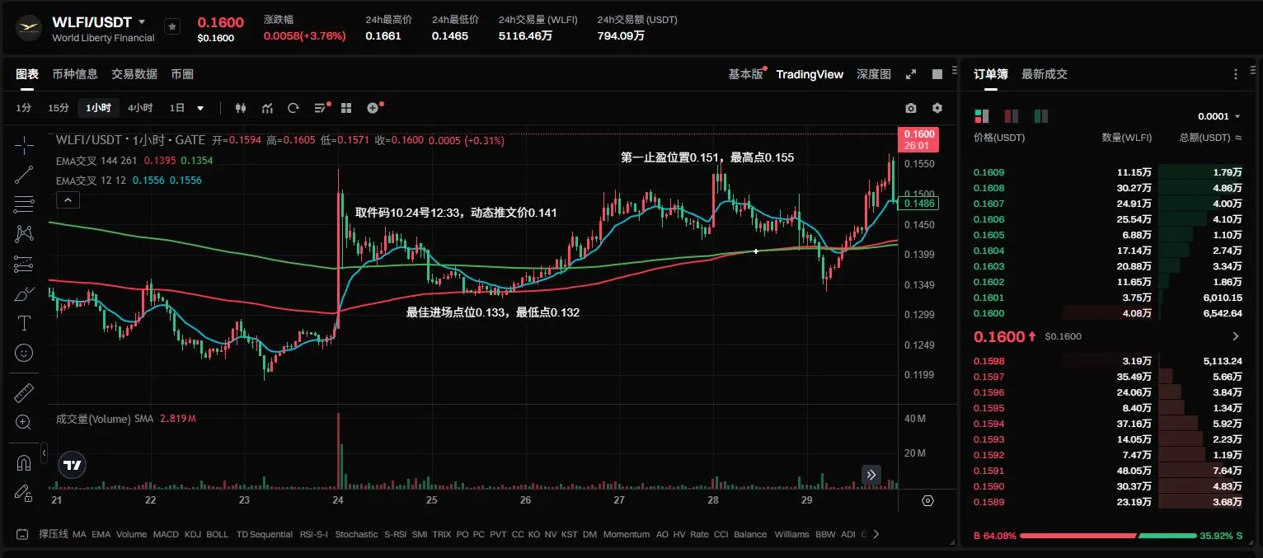Open order book three-dot options menu
The width and height of the screenshot is (1263, 558).
[1236, 74]
